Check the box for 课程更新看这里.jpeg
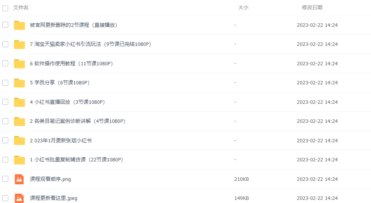This screenshot has height=203, width=371. point(5,198)
